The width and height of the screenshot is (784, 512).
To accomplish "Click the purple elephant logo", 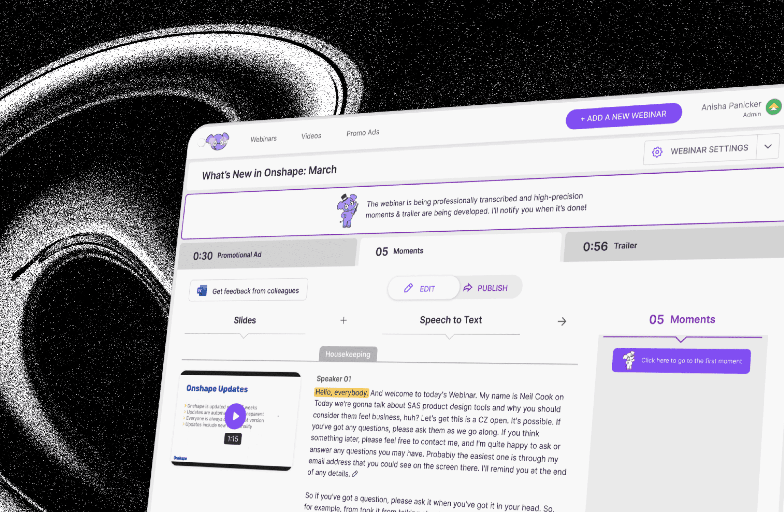I will click(x=218, y=142).
